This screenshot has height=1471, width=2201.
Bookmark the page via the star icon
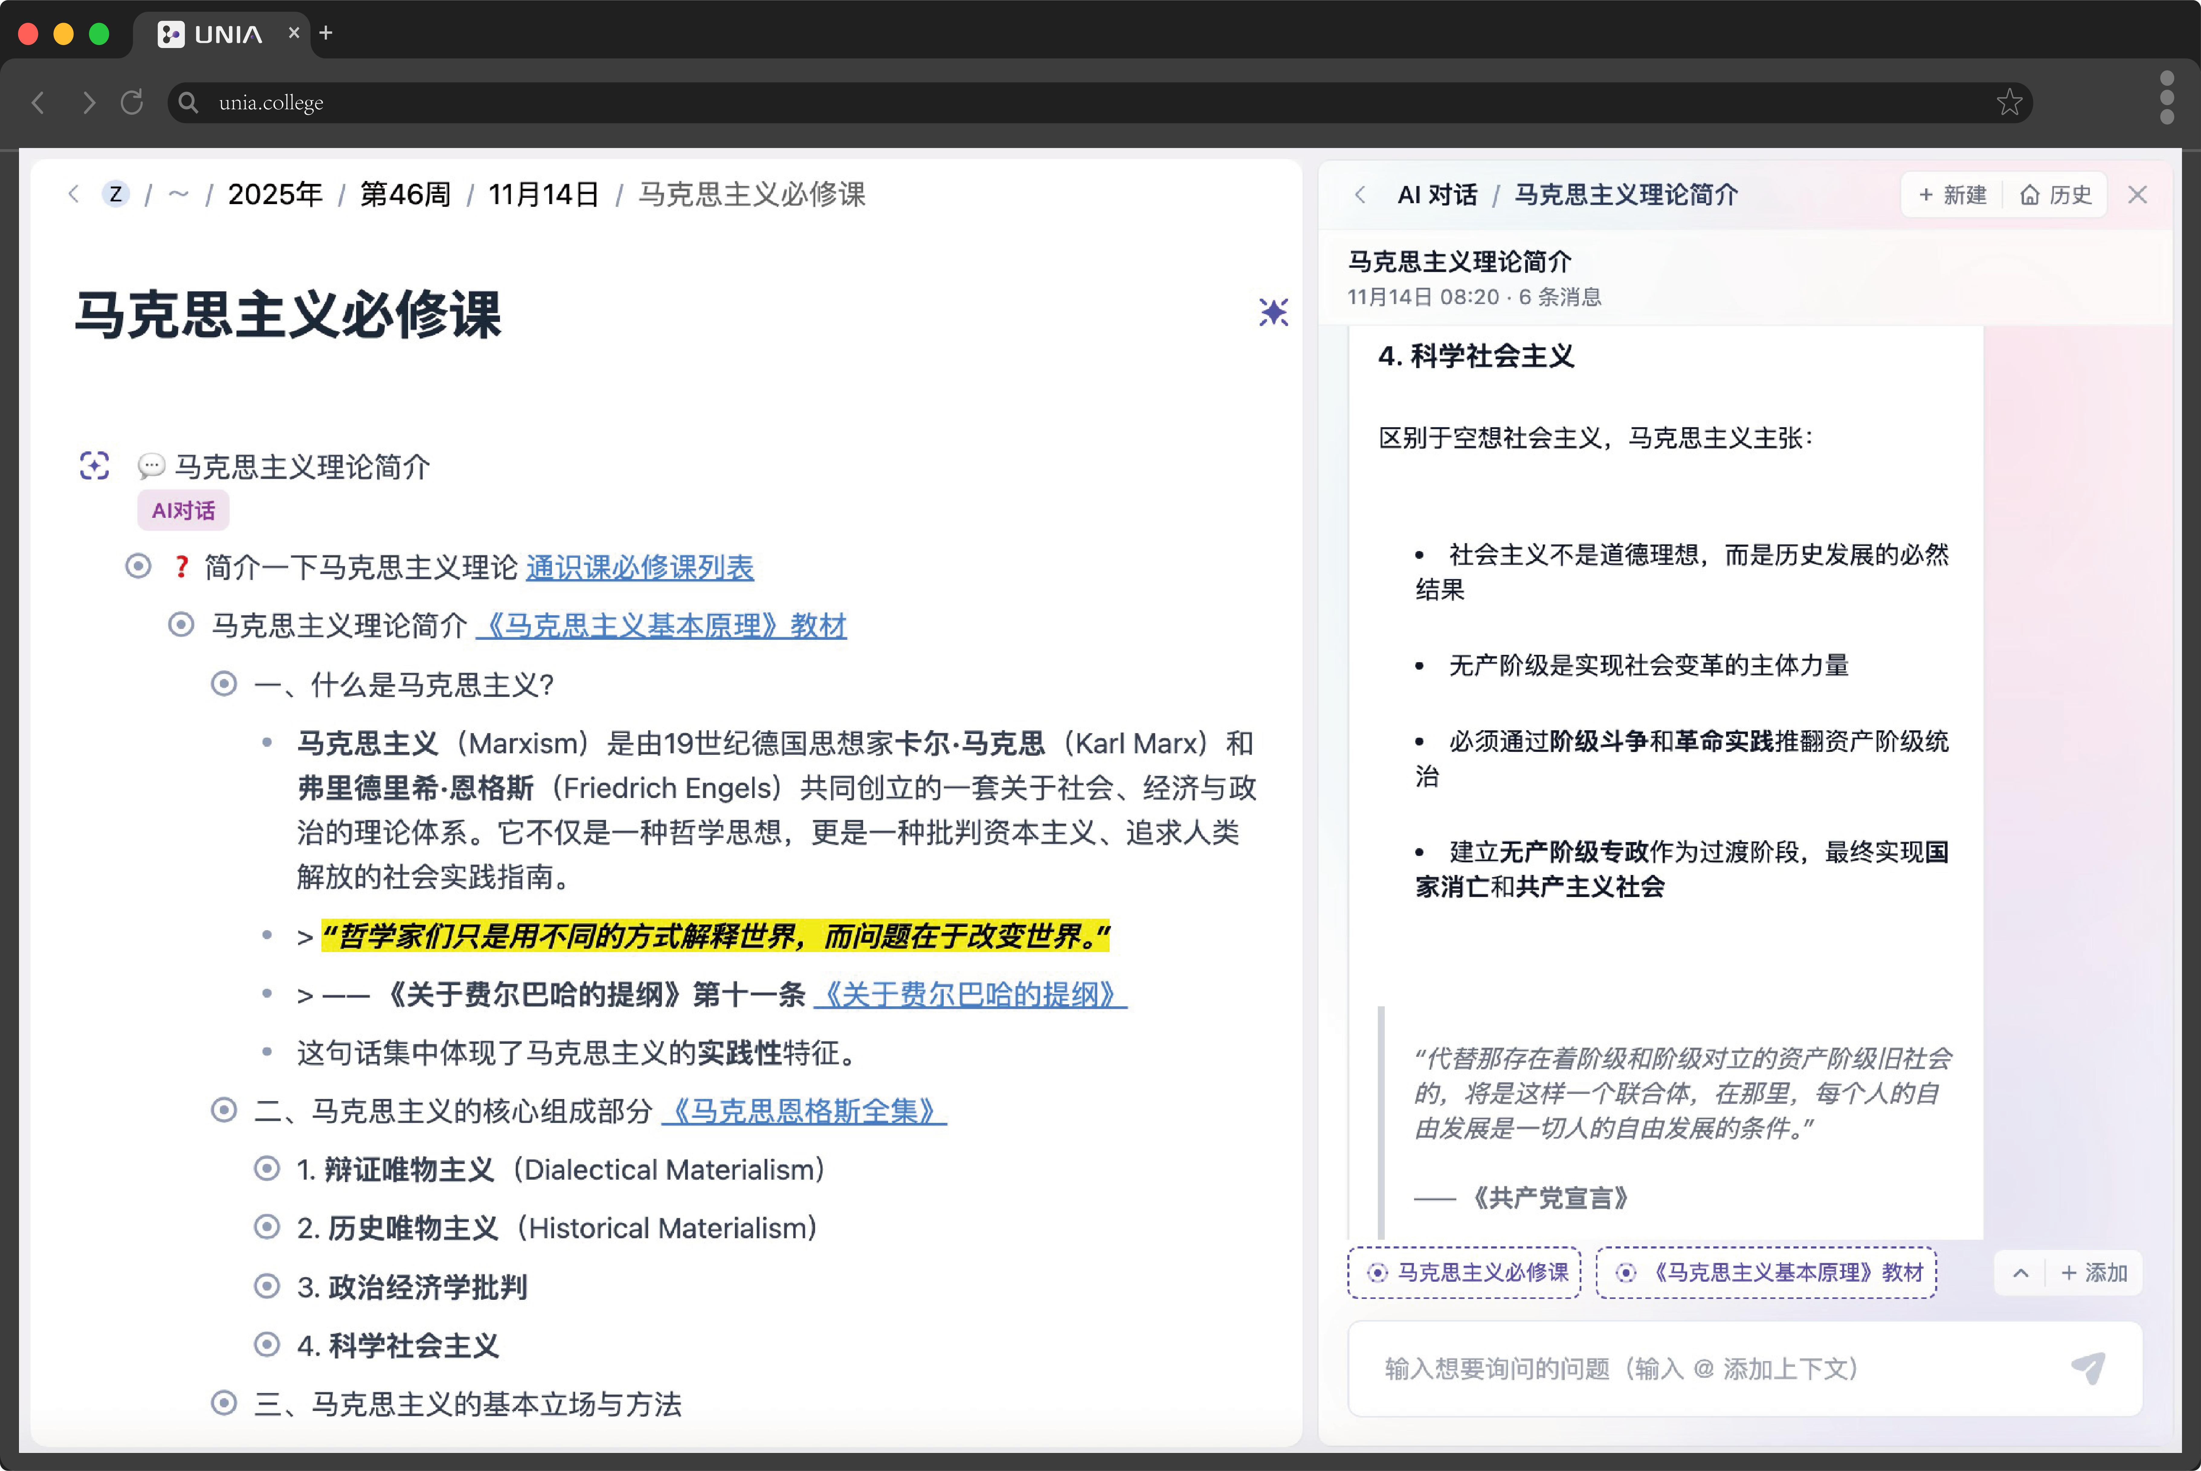click(2009, 102)
